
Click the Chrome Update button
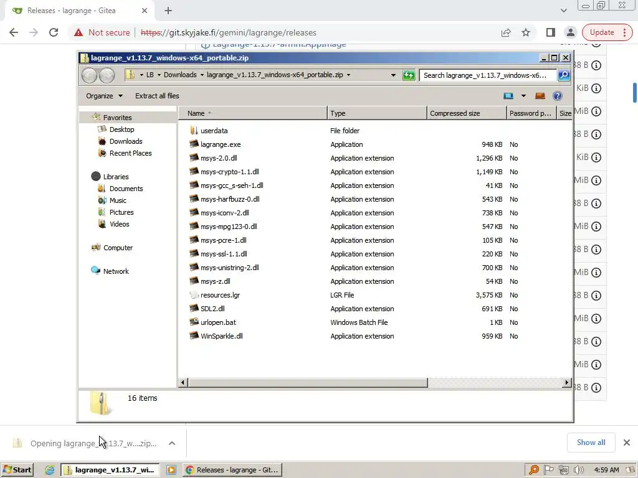pos(607,32)
